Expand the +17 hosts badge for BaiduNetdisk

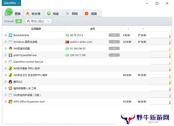114,35
